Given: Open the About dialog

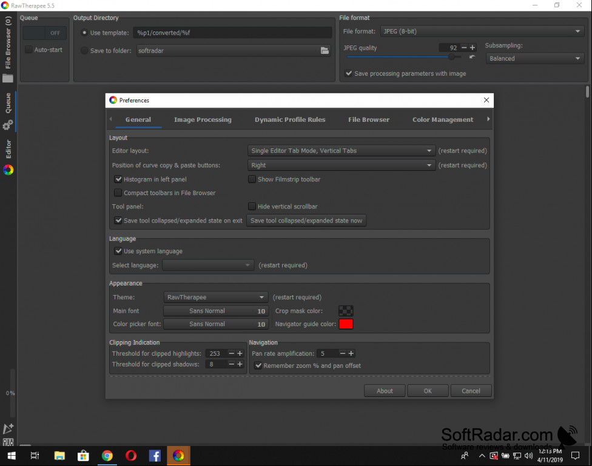Looking at the screenshot, I should click(385, 391).
